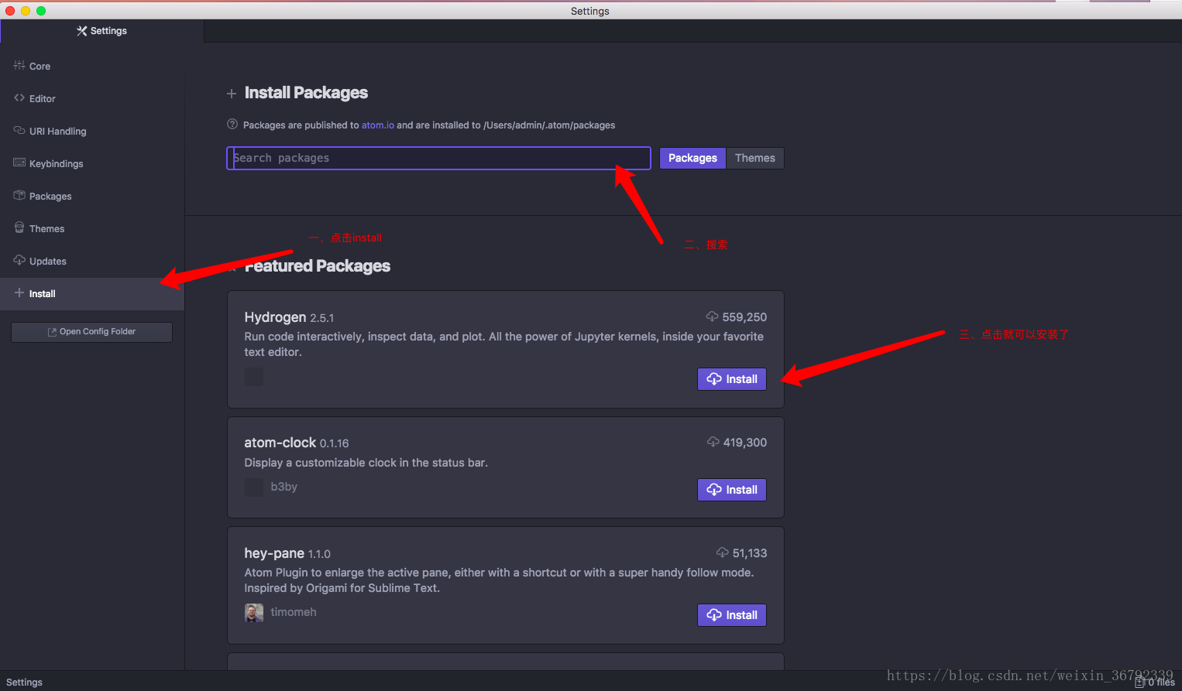Click the b3by avatar placeholder
Screen dimensions: 1182x691
point(254,487)
